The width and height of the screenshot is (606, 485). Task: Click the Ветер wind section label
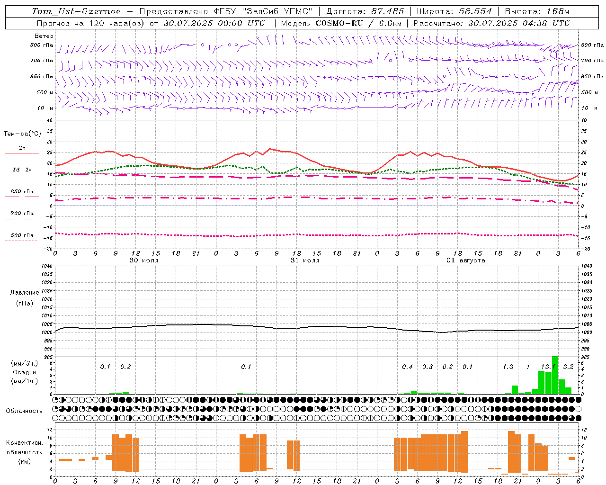click(44, 36)
